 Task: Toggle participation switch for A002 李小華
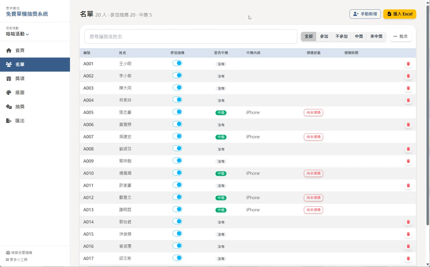pyautogui.click(x=177, y=76)
